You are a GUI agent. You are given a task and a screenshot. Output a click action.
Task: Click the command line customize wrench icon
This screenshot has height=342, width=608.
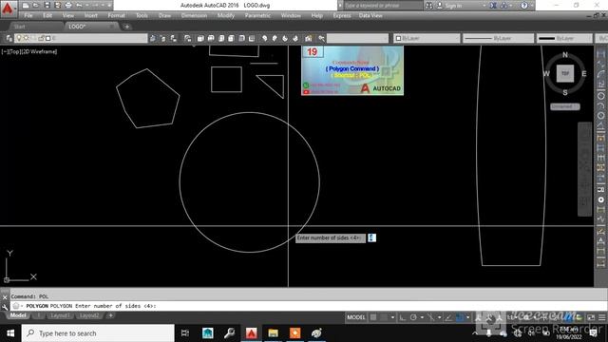tap(5, 307)
